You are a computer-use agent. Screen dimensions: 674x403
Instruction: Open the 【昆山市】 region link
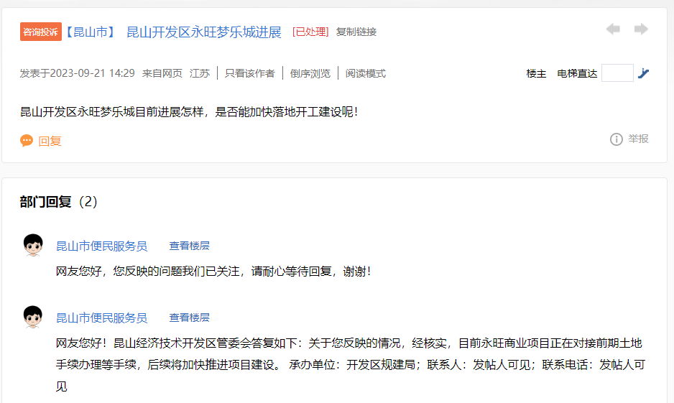(x=90, y=32)
